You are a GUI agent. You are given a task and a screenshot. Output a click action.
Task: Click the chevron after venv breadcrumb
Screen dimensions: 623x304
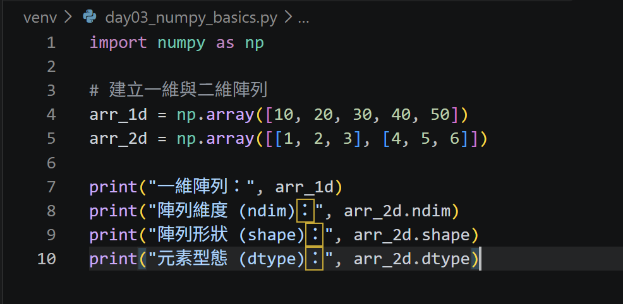click(68, 18)
